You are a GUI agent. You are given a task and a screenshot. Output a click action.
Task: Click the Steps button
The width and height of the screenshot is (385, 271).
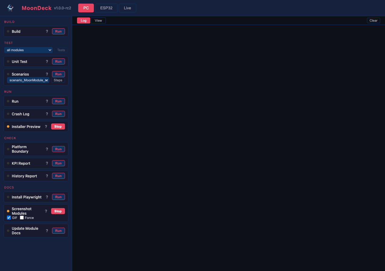pos(58,80)
